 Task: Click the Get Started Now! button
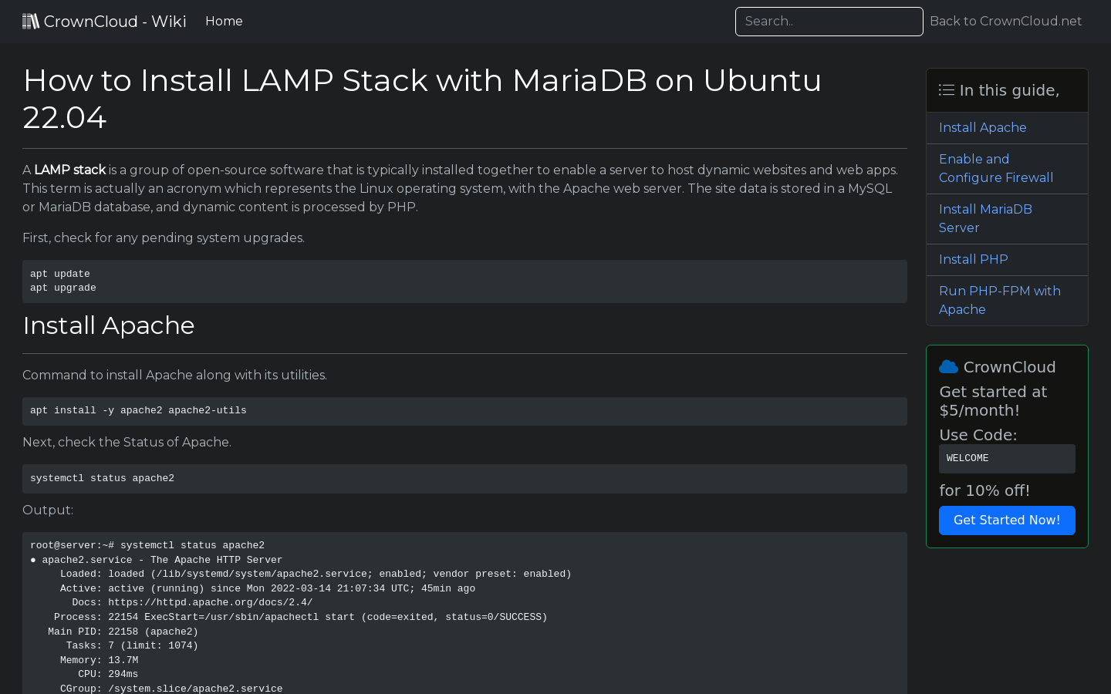pos(1007,520)
